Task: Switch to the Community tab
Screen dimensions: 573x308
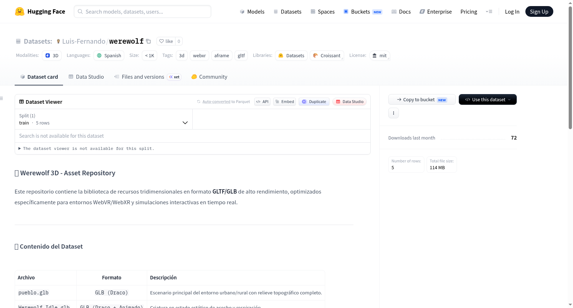Action: tap(210, 77)
